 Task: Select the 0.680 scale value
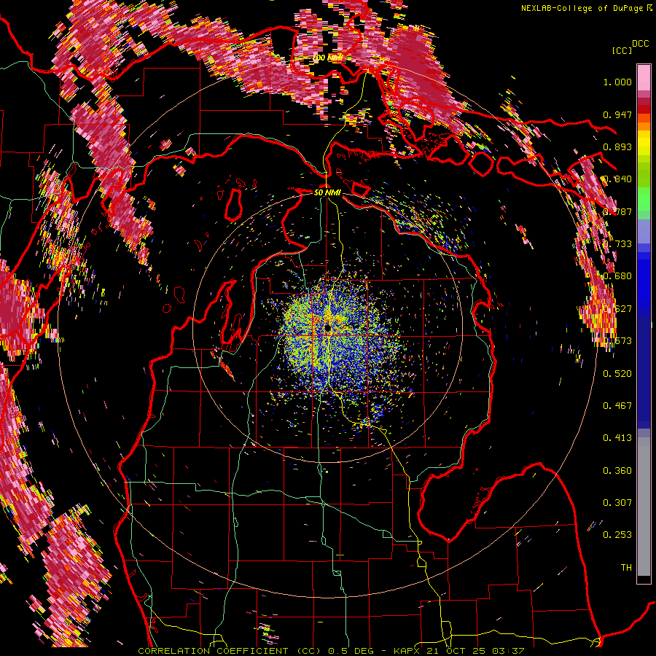(x=617, y=276)
